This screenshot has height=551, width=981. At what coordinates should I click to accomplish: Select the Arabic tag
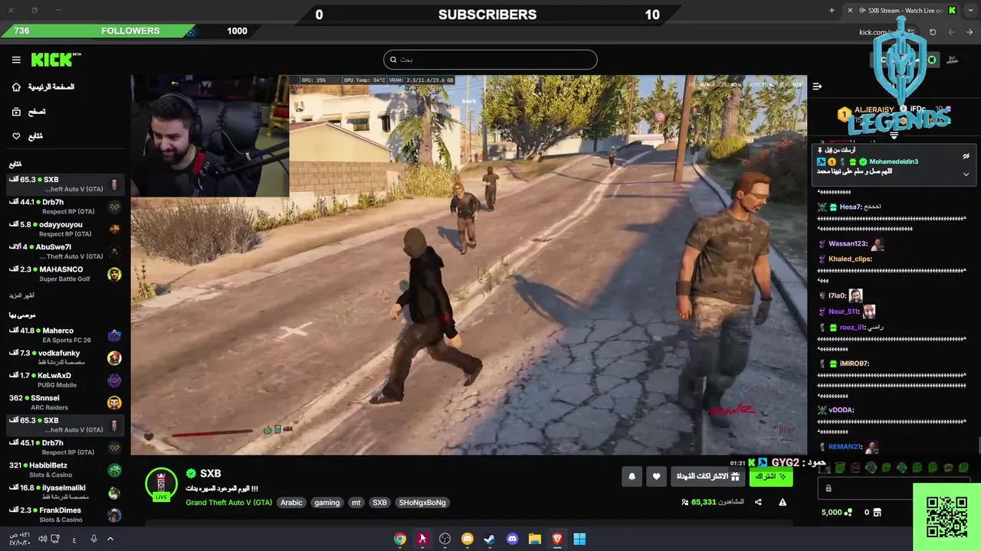(291, 503)
